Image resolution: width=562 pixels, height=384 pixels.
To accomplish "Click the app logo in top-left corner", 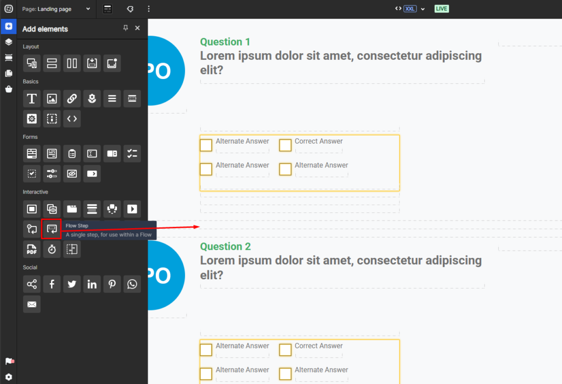I will (9, 9).
